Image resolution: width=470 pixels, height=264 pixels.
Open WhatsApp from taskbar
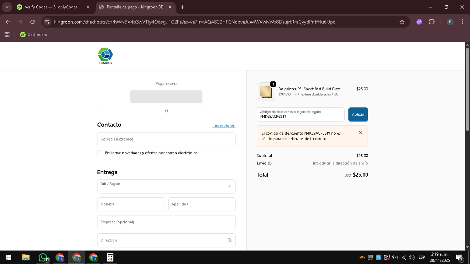(x=43, y=257)
